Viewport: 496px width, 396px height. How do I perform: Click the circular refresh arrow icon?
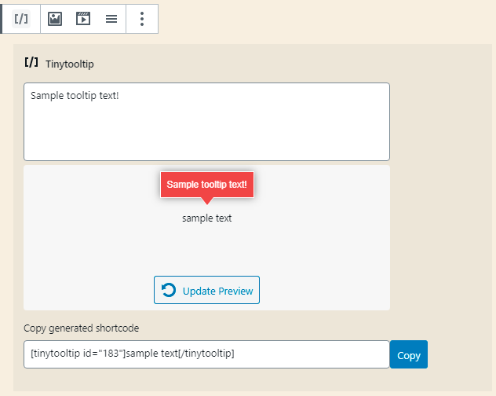point(169,291)
